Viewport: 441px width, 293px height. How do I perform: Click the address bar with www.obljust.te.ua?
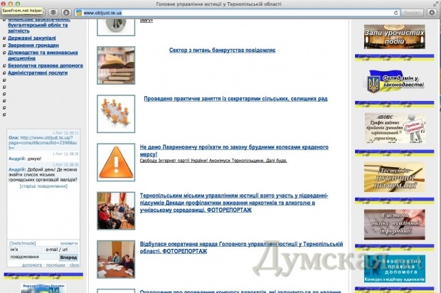tap(235, 13)
